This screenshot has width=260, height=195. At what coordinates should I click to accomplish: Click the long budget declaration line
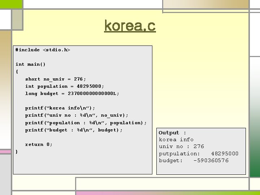[x=72, y=94]
